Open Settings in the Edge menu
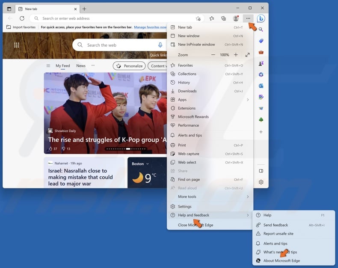The width and height of the screenshot is (338, 268). tap(210, 206)
